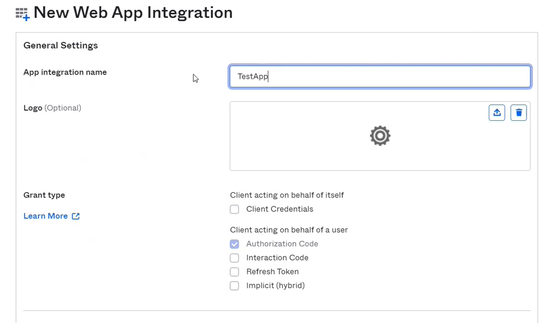Check the Interaction Code checkbox
This screenshot has width=550, height=323.
[234, 258]
